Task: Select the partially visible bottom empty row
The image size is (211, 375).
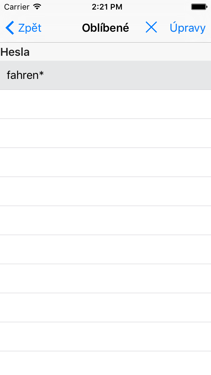Action: [105, 363]
